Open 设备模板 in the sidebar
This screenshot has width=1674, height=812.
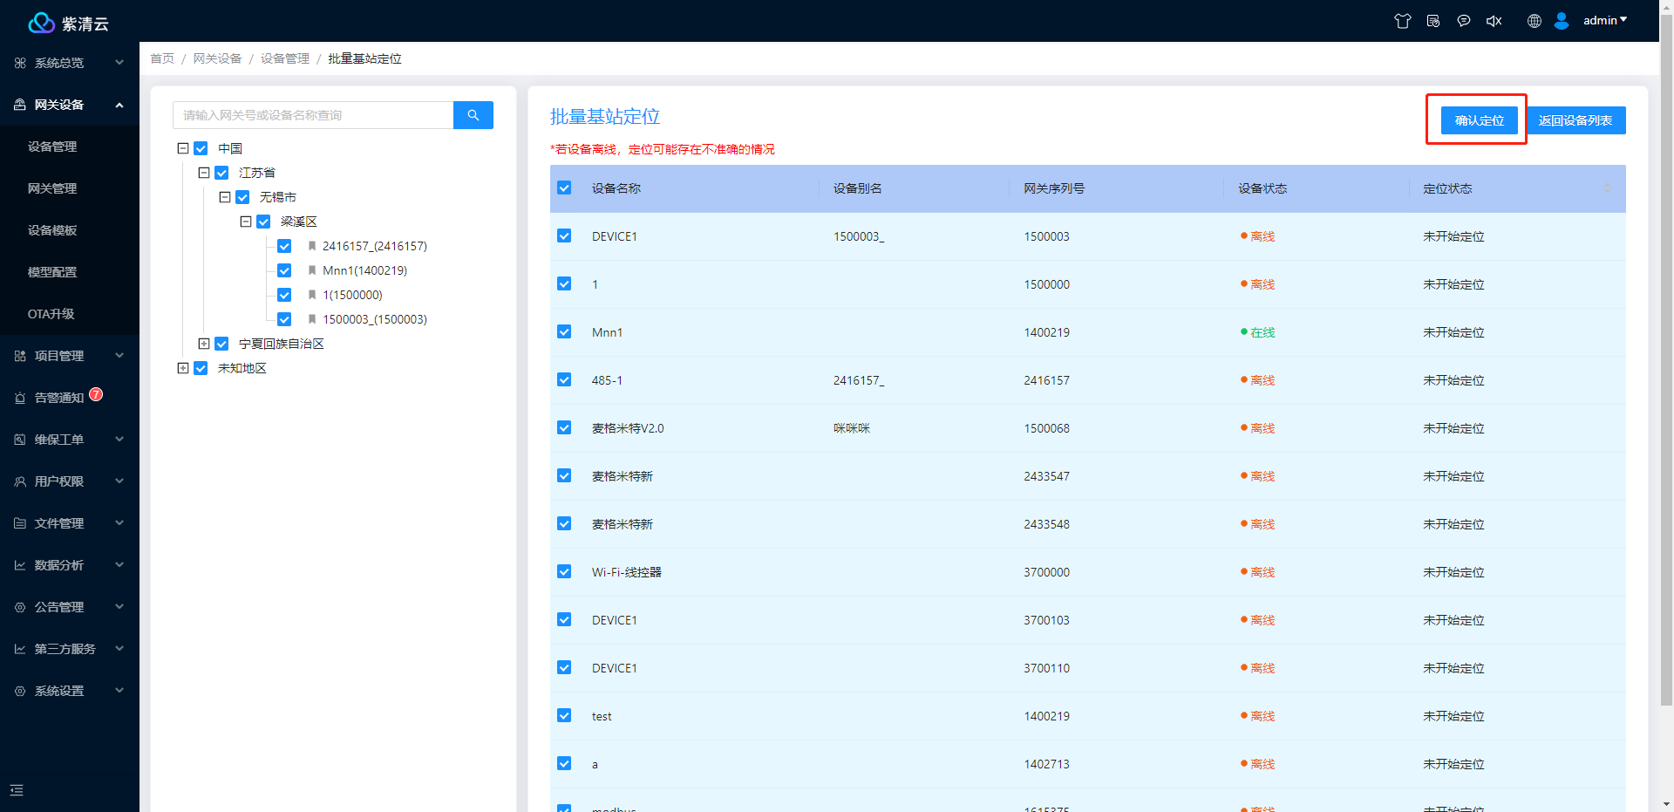pyautogui.click(x=52, y=230)
